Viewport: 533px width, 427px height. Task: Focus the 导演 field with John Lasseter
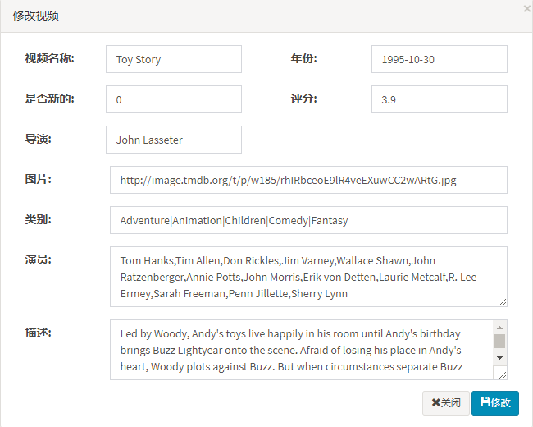(x=174, y=140)
